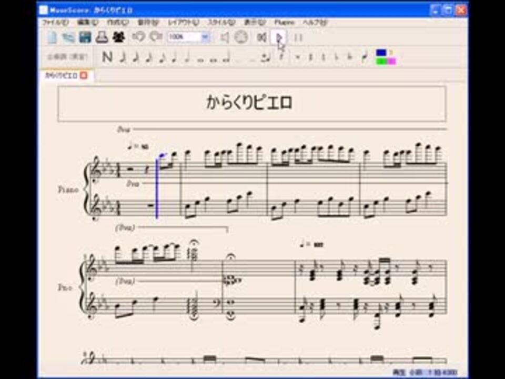Click the Piano instrument label
505x379 pixels.
(x=68, y=189)
